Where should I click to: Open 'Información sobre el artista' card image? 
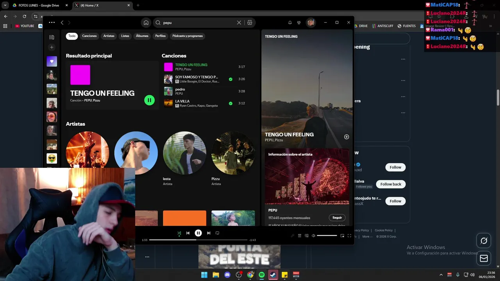(307, 176)
